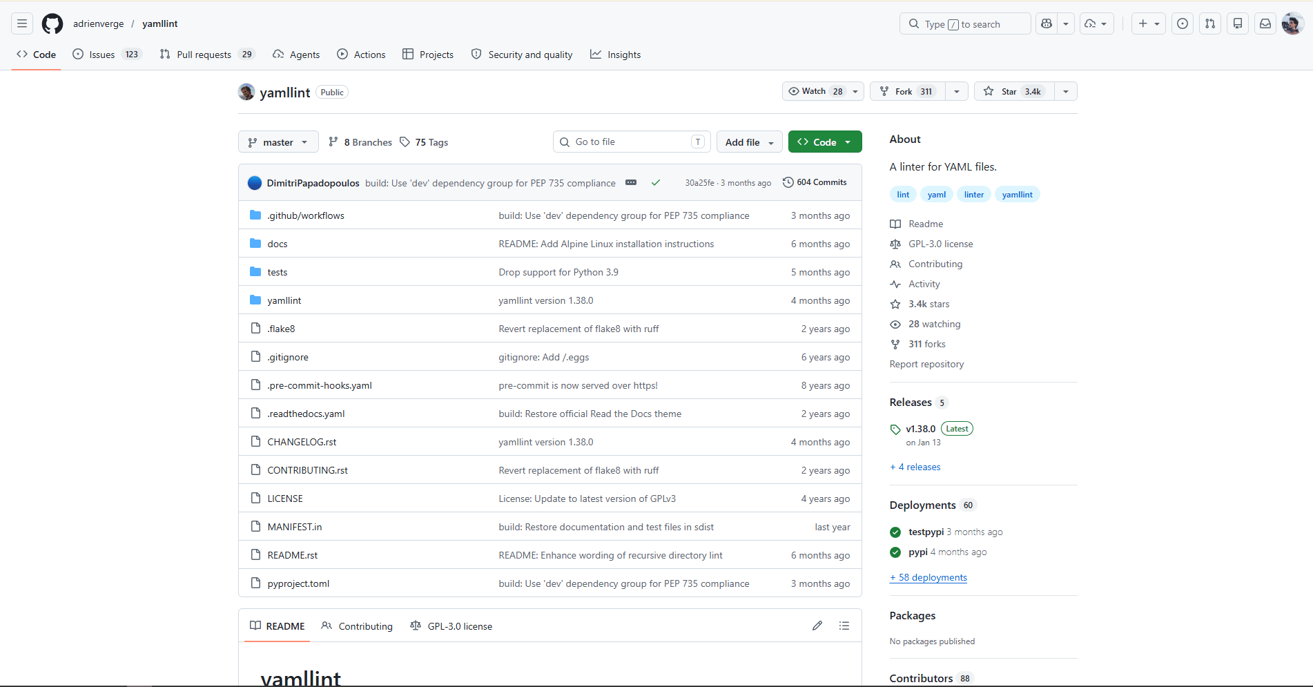Image resolution: width=1313 pixels, height=687 pixels.
Task: Open the issues icon in header
Action: (1183, 23)
